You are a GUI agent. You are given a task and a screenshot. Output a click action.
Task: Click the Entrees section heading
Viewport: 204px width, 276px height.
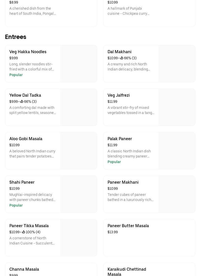coord(16,37)
